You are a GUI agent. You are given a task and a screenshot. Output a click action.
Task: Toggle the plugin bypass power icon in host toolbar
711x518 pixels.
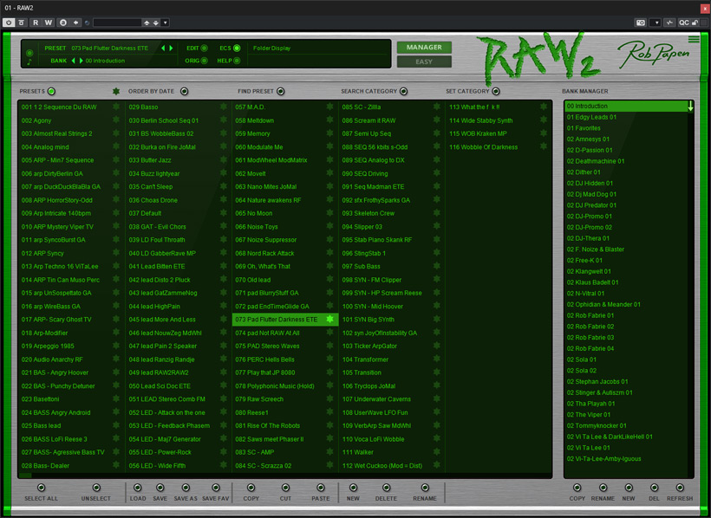[x=9, y=23]
